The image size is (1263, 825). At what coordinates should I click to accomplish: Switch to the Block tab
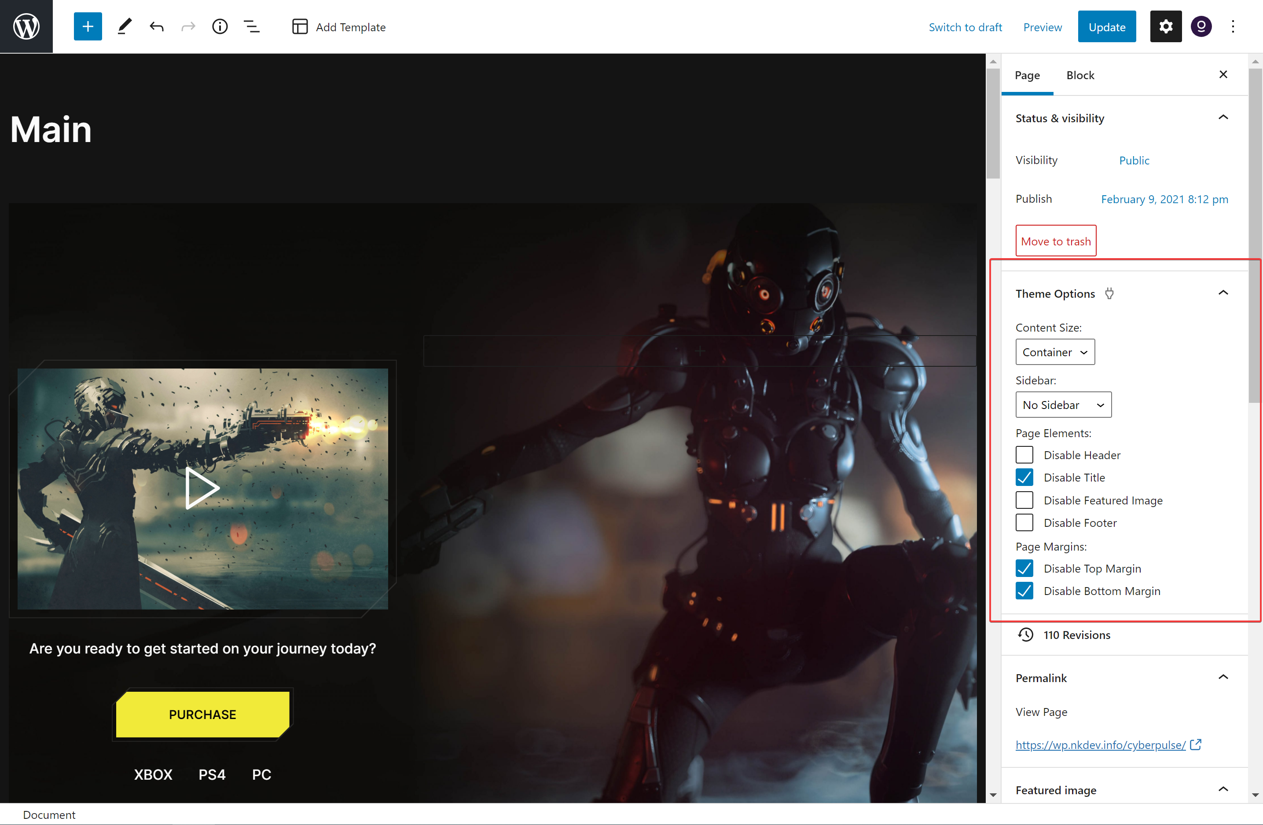click(x=1080, y=75)
